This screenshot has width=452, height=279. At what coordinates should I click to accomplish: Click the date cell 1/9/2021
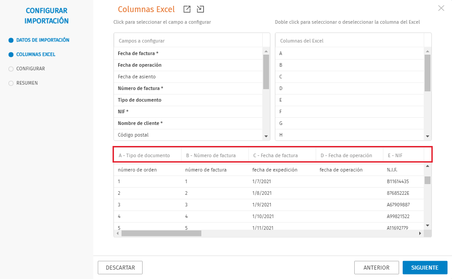point(282,205)
